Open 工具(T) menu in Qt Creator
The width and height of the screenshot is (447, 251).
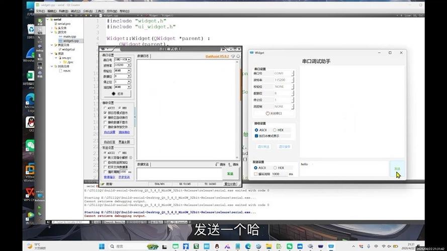(100, 11)
